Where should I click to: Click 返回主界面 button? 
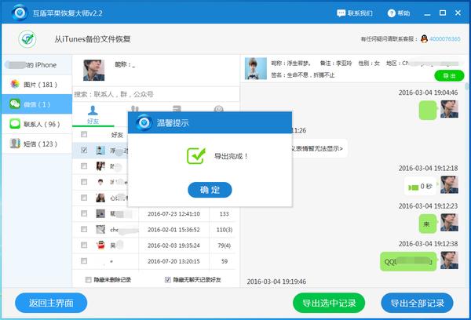click(x=51, y=303)
